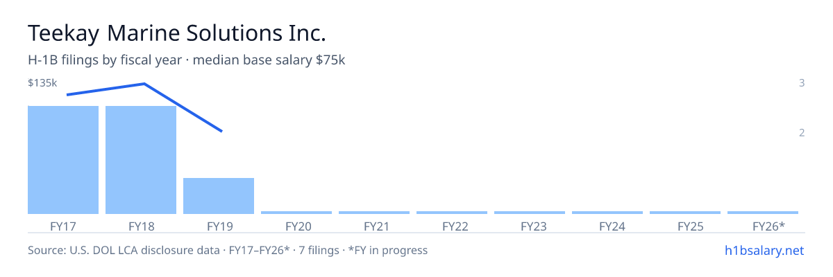Select the small FY24 bar
This screenshot has height=277, width=833.
[x=607, y=213]
